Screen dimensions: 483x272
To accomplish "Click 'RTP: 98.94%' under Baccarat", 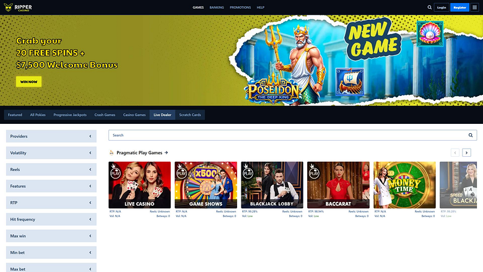I will 316,212.
